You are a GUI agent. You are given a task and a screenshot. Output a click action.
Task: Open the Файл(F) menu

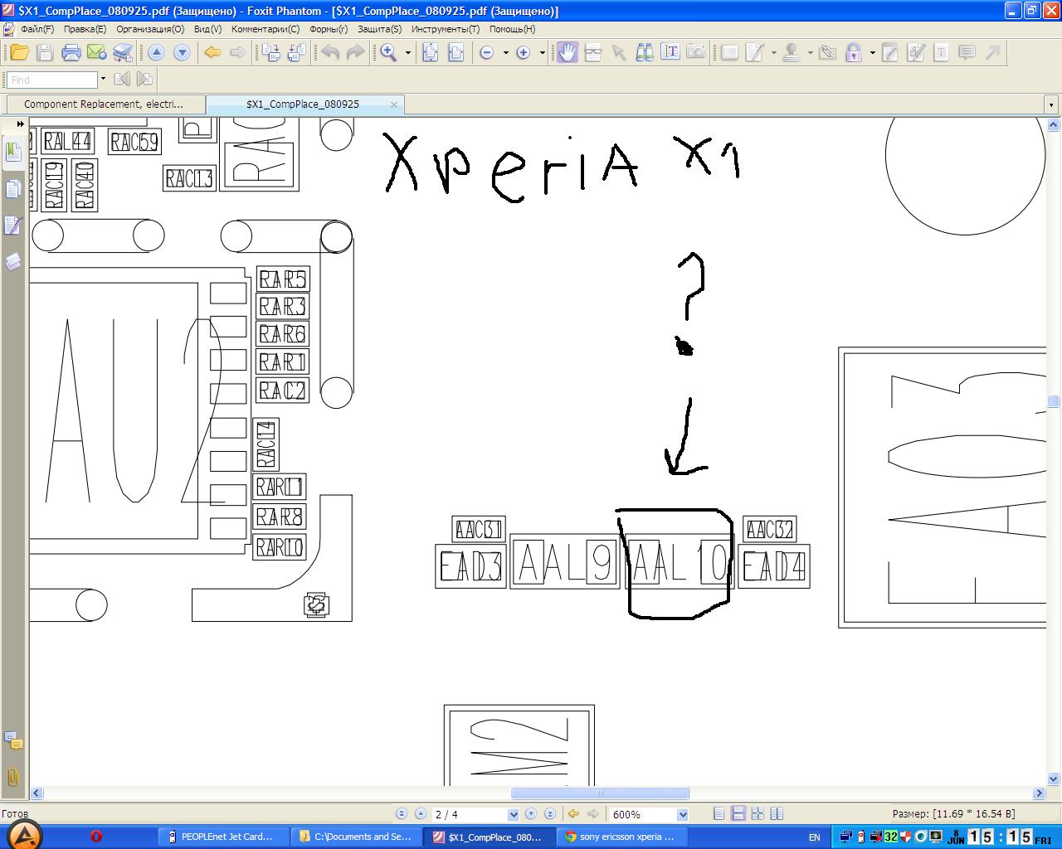pyautogui.click(x=37, y=29)
